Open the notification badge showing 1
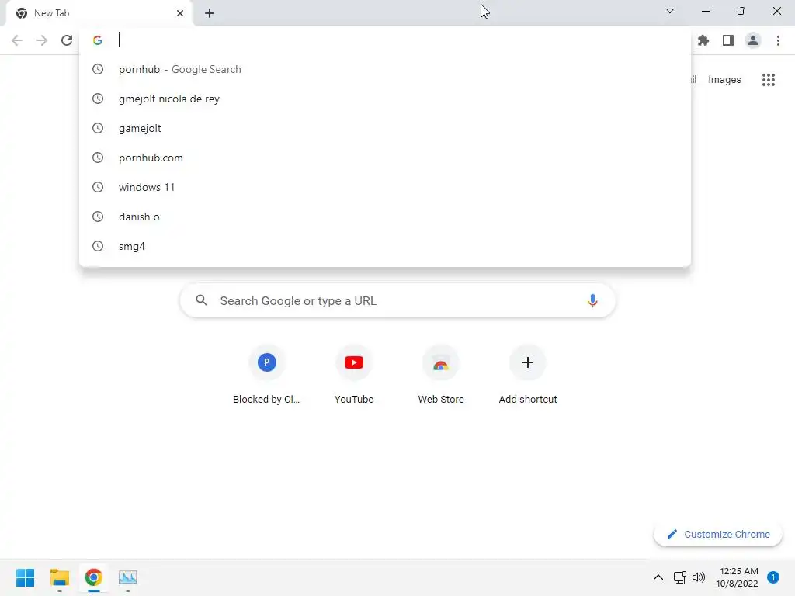The image size is (795, 596). 773,577
